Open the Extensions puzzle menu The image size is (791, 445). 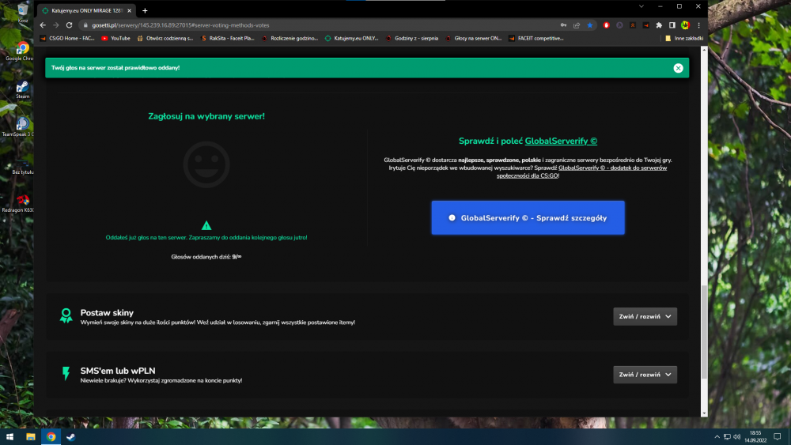(659, 25)
